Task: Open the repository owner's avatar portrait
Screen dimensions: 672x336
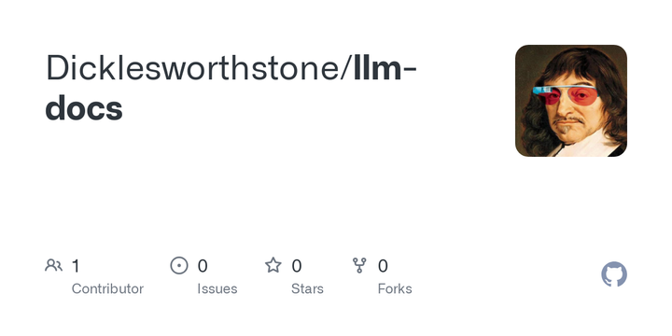Action: tap(571, 101)
